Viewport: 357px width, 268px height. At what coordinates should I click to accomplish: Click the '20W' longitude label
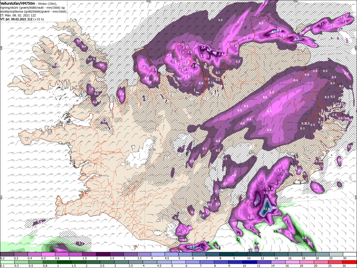(x=148, y=1)
